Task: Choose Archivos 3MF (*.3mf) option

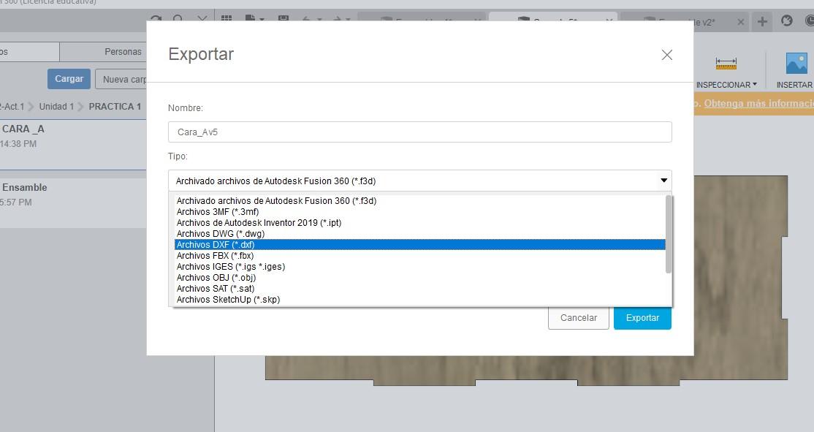Action: click(x=420, y=212)
